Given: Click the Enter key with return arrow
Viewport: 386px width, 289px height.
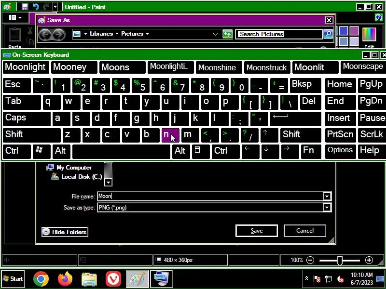Looking at the screenshot, I should tap(296, 118).
